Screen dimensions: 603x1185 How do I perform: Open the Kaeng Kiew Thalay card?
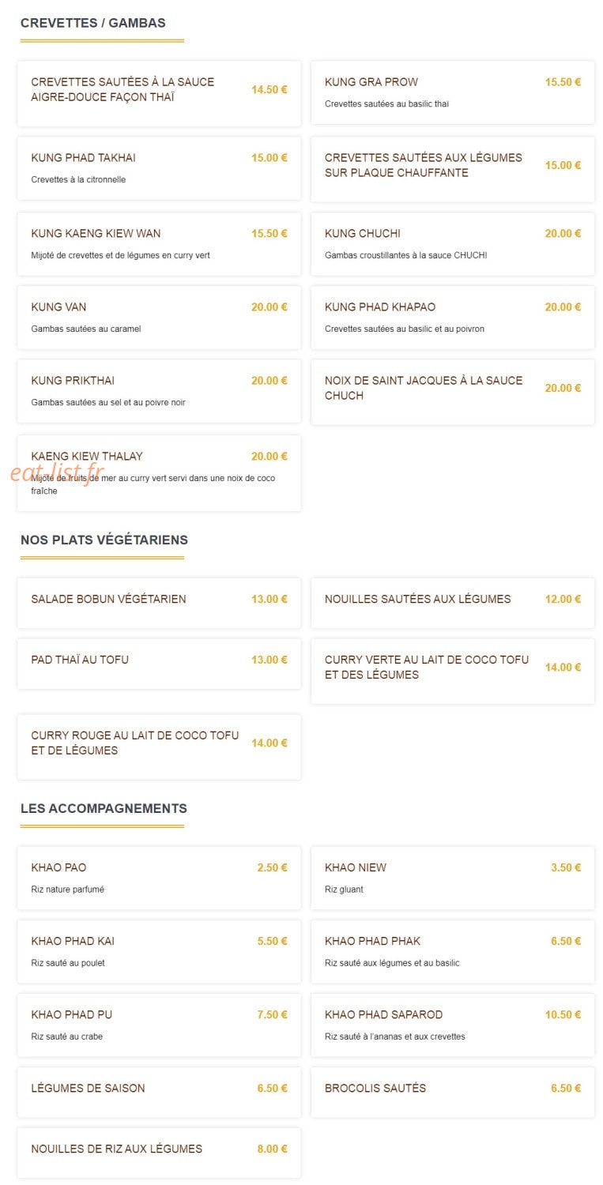[159, 473]
